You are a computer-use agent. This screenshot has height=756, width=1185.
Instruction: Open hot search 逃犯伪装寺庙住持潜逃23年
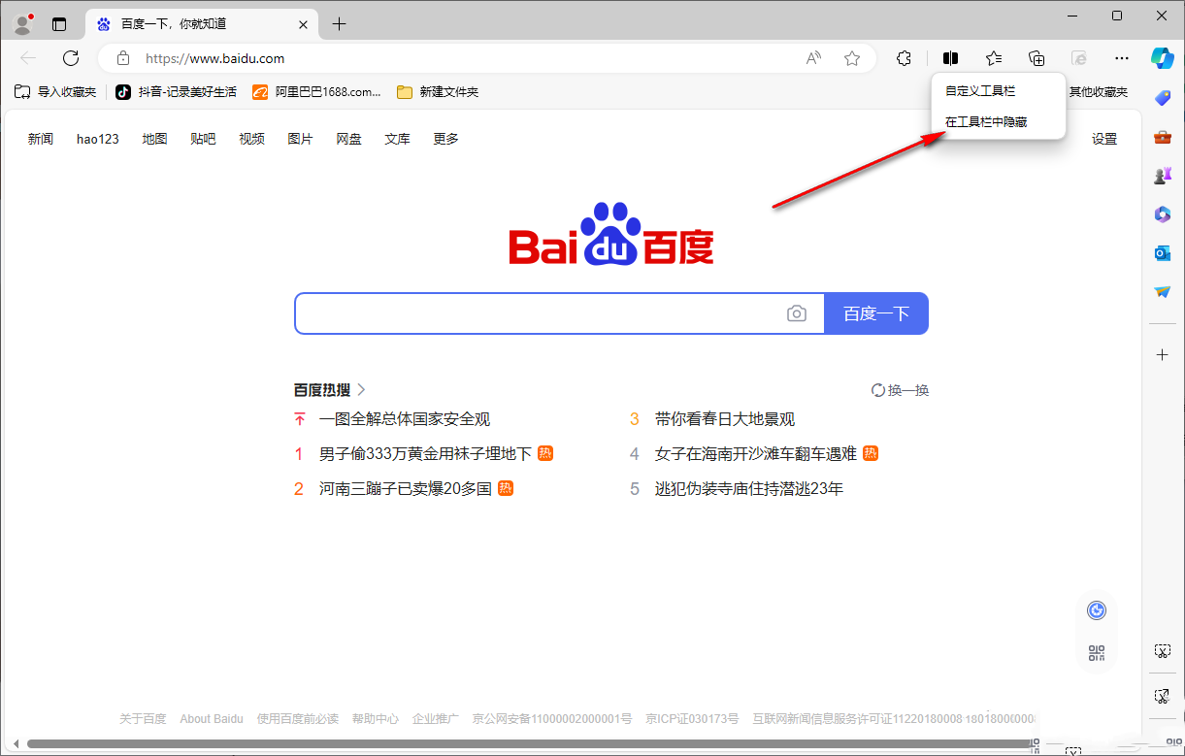(x=749, y=489)
